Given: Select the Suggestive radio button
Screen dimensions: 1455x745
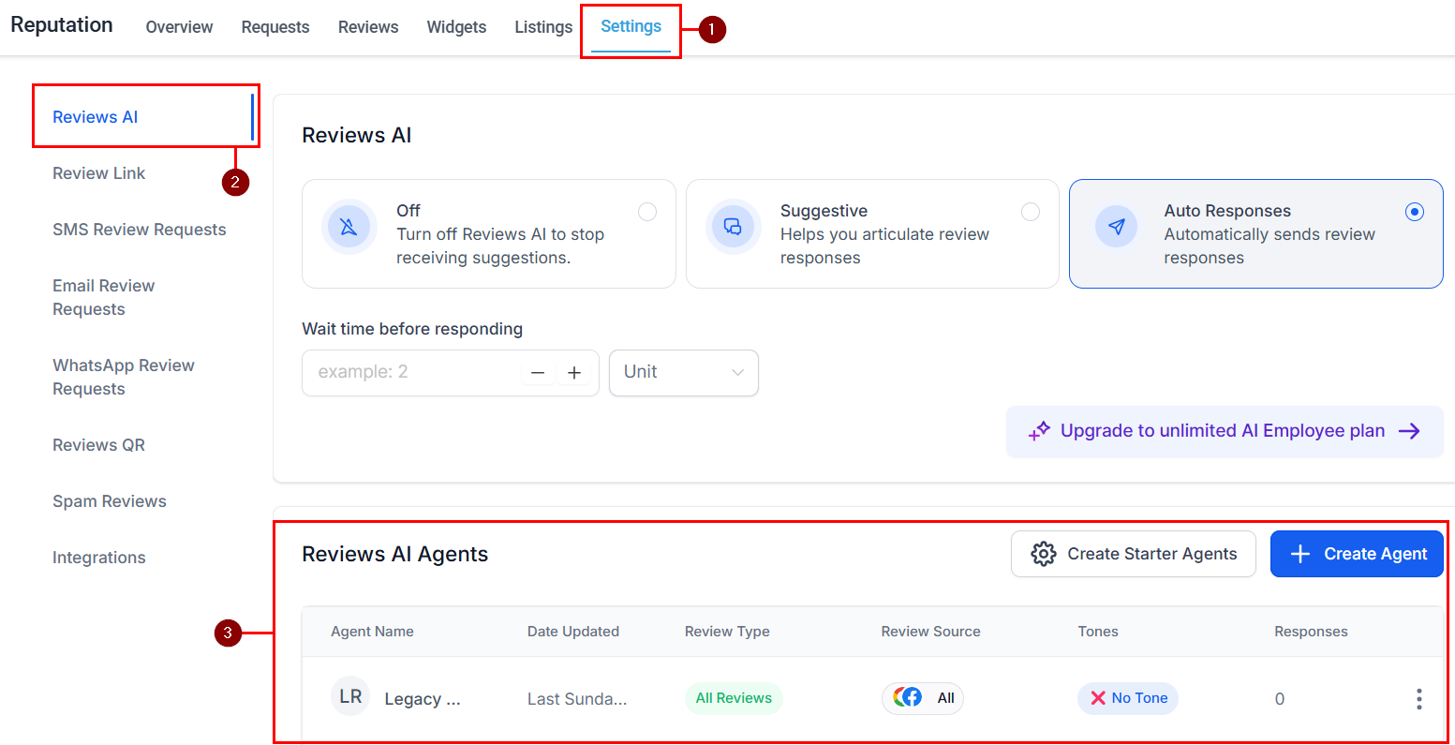Looking at the screenshot, I should (1031, 212).
